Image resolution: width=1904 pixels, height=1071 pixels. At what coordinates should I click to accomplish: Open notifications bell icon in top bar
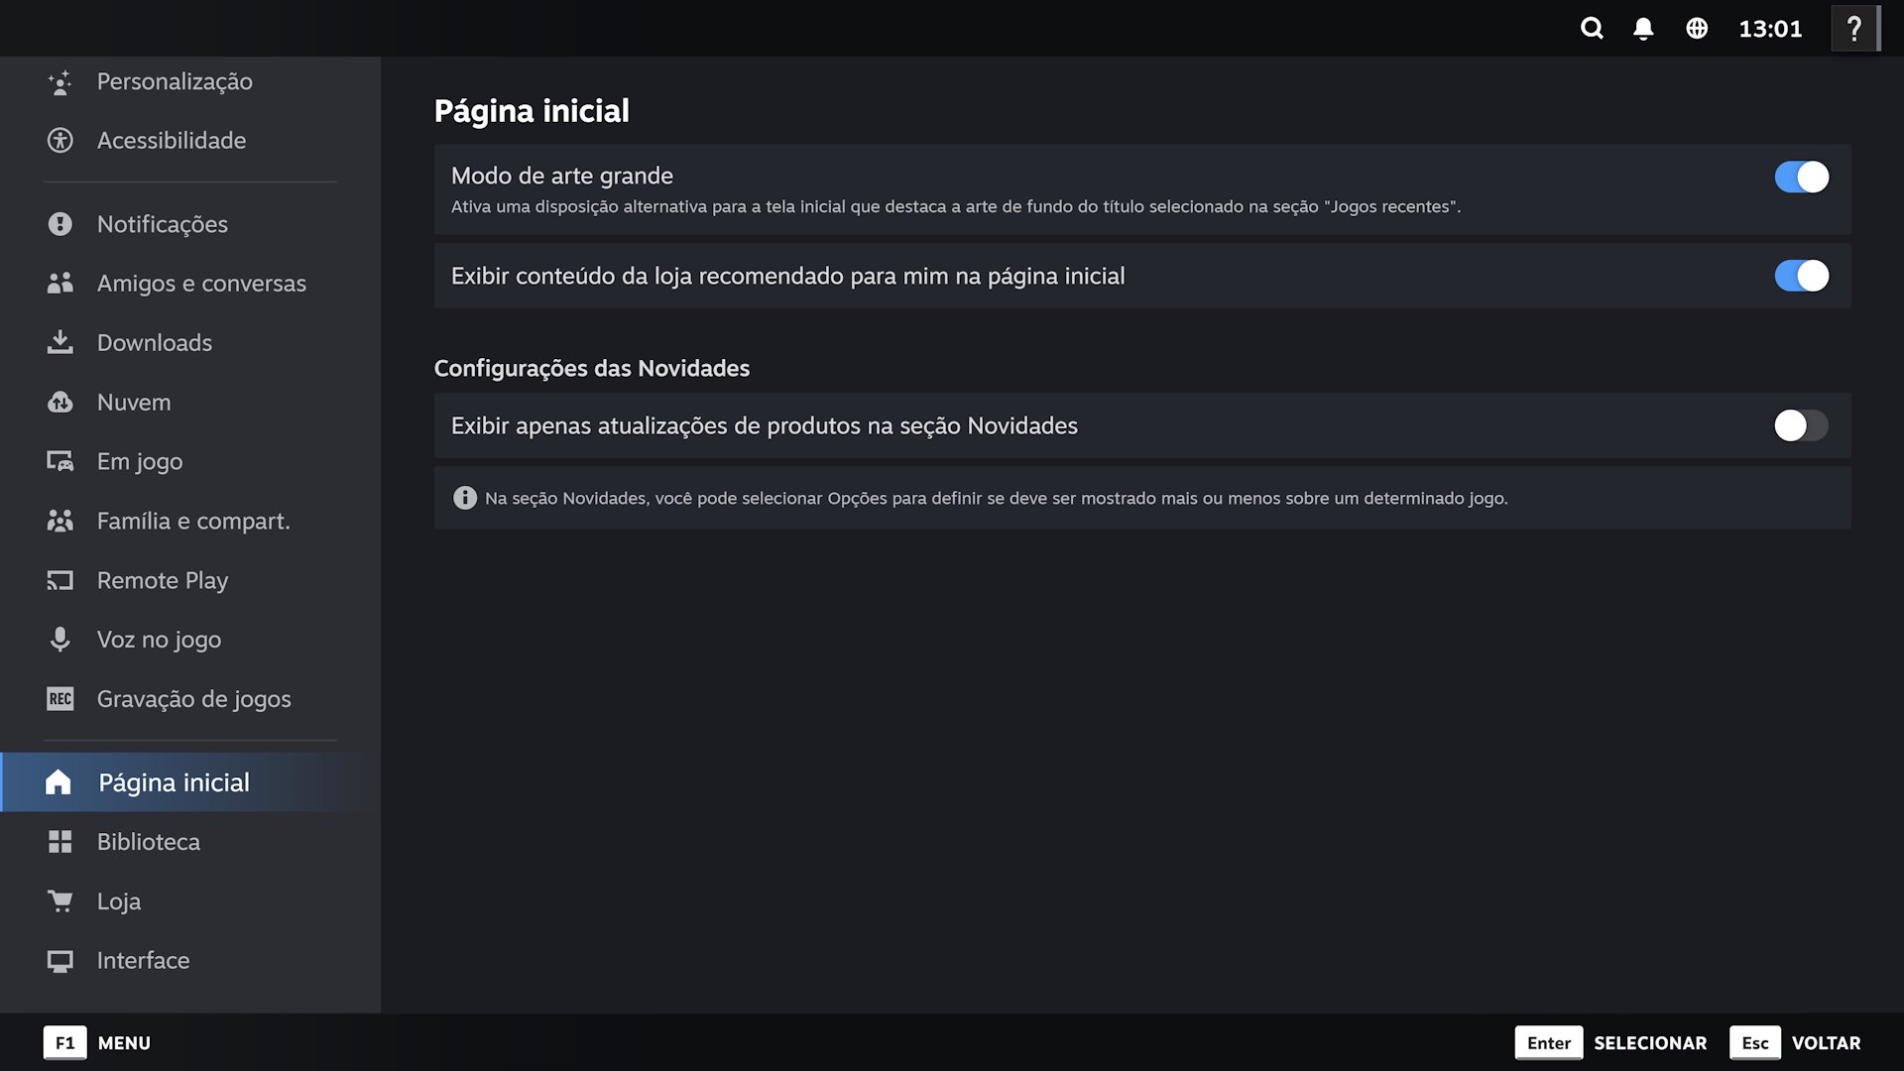(x=1643, y=28)
